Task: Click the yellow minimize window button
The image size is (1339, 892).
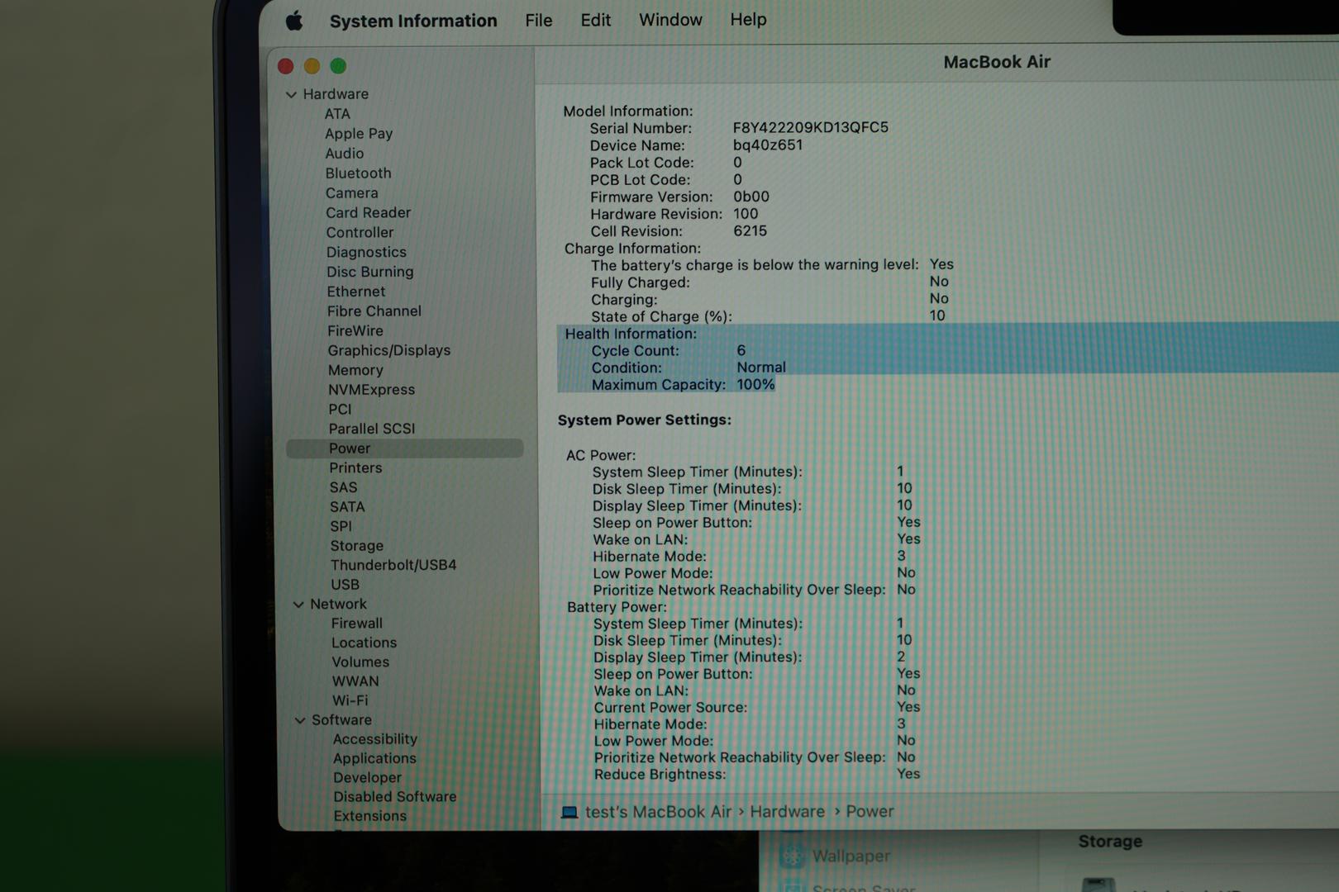Action: (x=312, y=66)
